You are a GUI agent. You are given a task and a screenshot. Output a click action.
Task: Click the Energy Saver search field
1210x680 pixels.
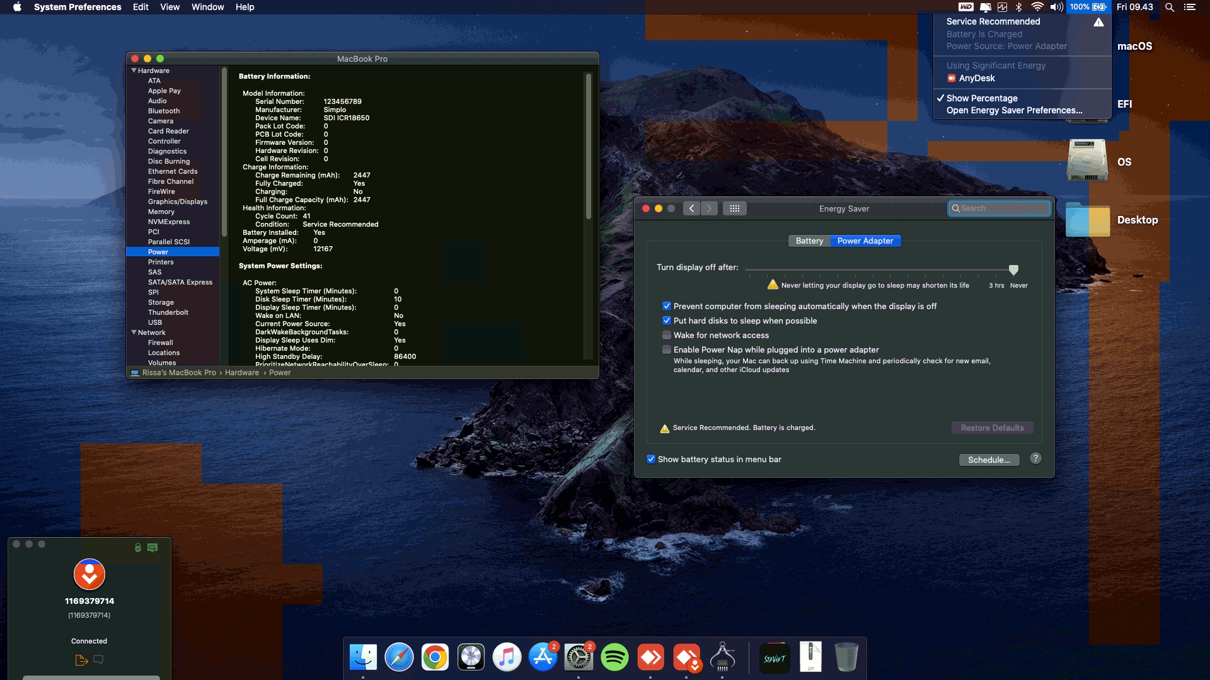click(x=1000, y=208)
